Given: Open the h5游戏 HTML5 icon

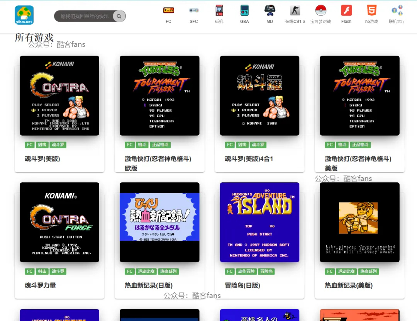Looking at the screenshot, I should coord(371,10).
